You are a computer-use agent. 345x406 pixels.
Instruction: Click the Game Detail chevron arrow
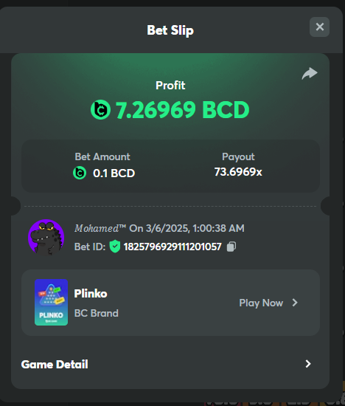point(307,364)
